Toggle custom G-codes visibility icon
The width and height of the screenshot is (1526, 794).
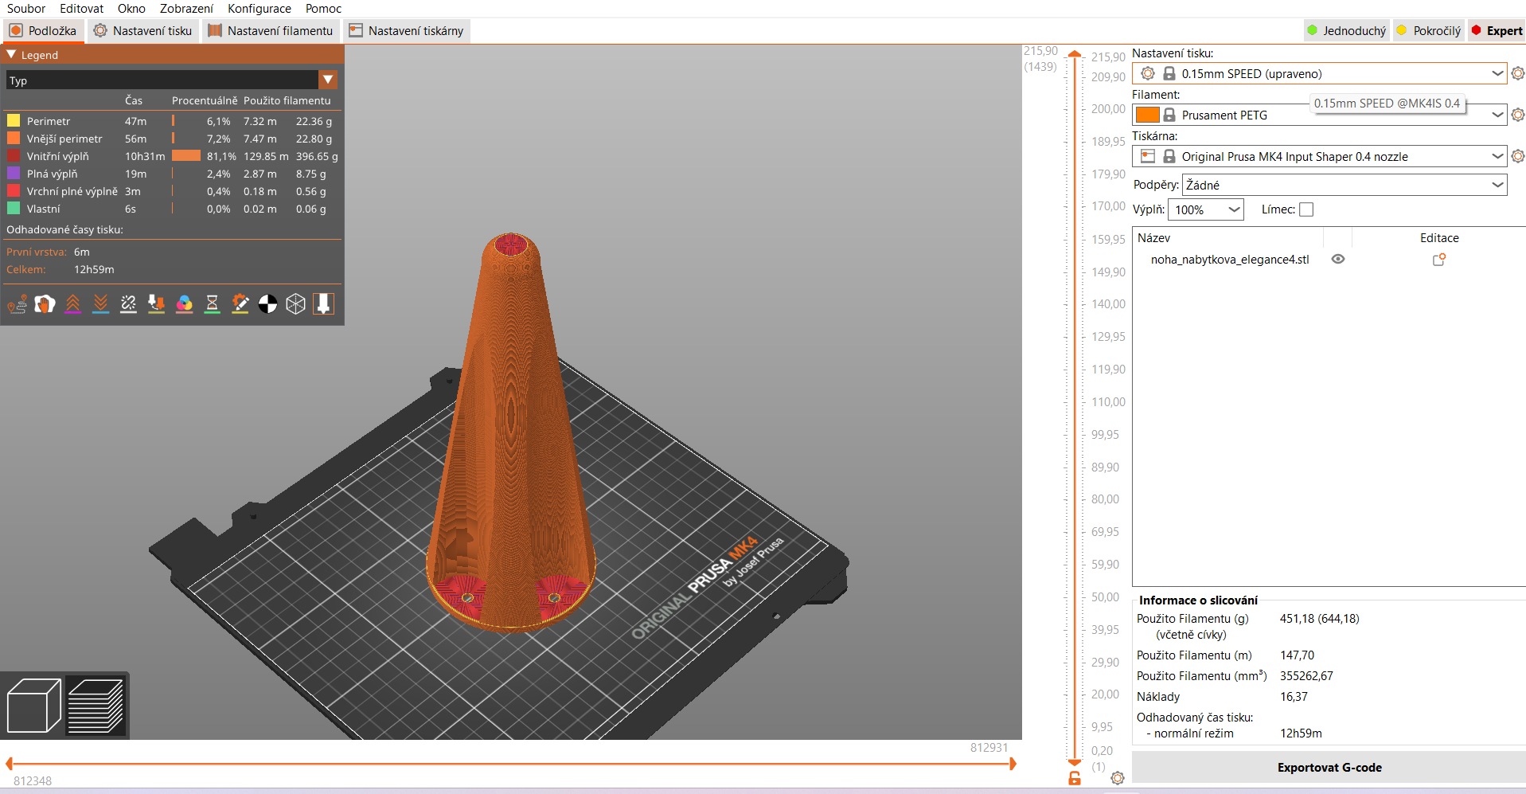240,304
